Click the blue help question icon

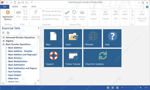[147, 7]
